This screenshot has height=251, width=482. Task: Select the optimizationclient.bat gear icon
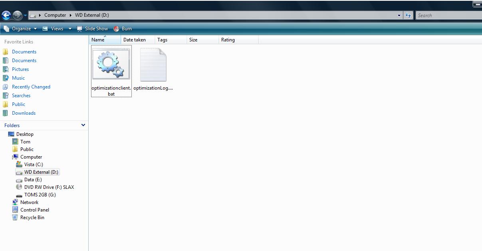click(x=111, y=65)
